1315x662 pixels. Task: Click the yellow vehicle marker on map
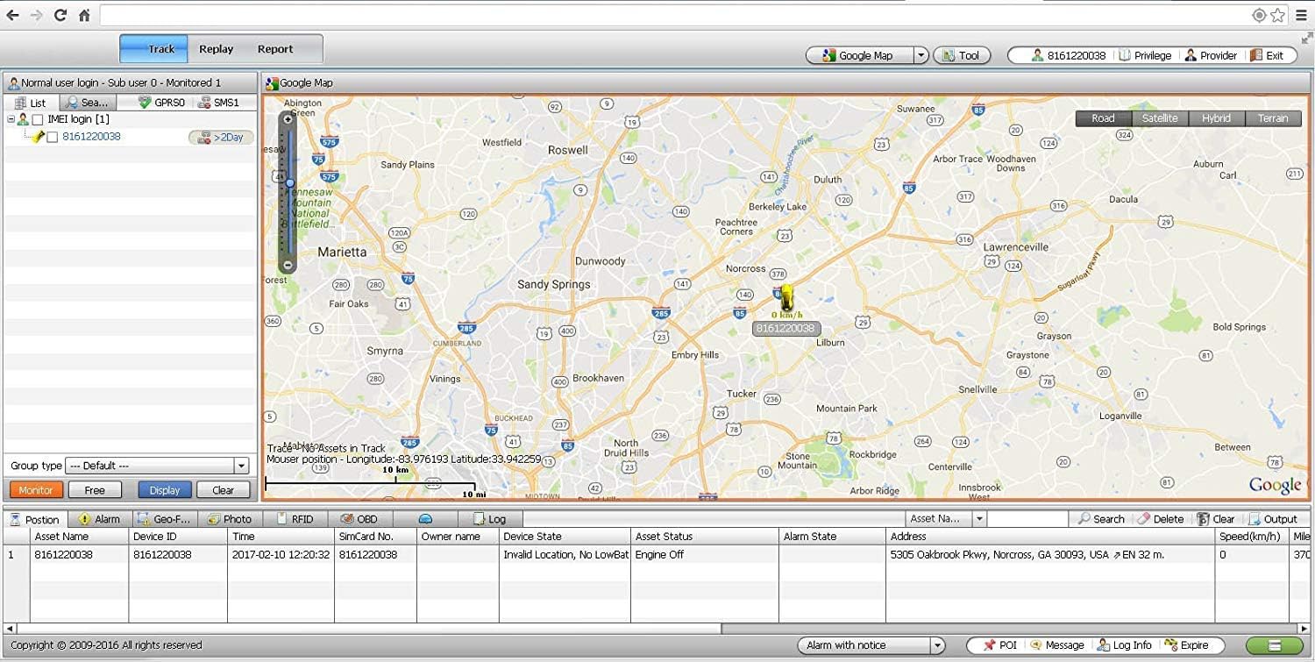[x=786, y=298]
